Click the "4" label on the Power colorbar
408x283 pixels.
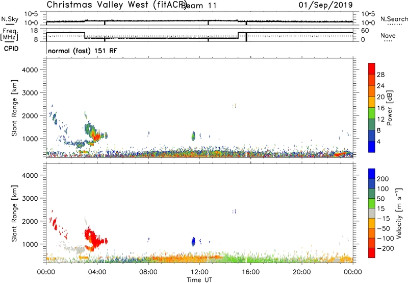[378, 141]
